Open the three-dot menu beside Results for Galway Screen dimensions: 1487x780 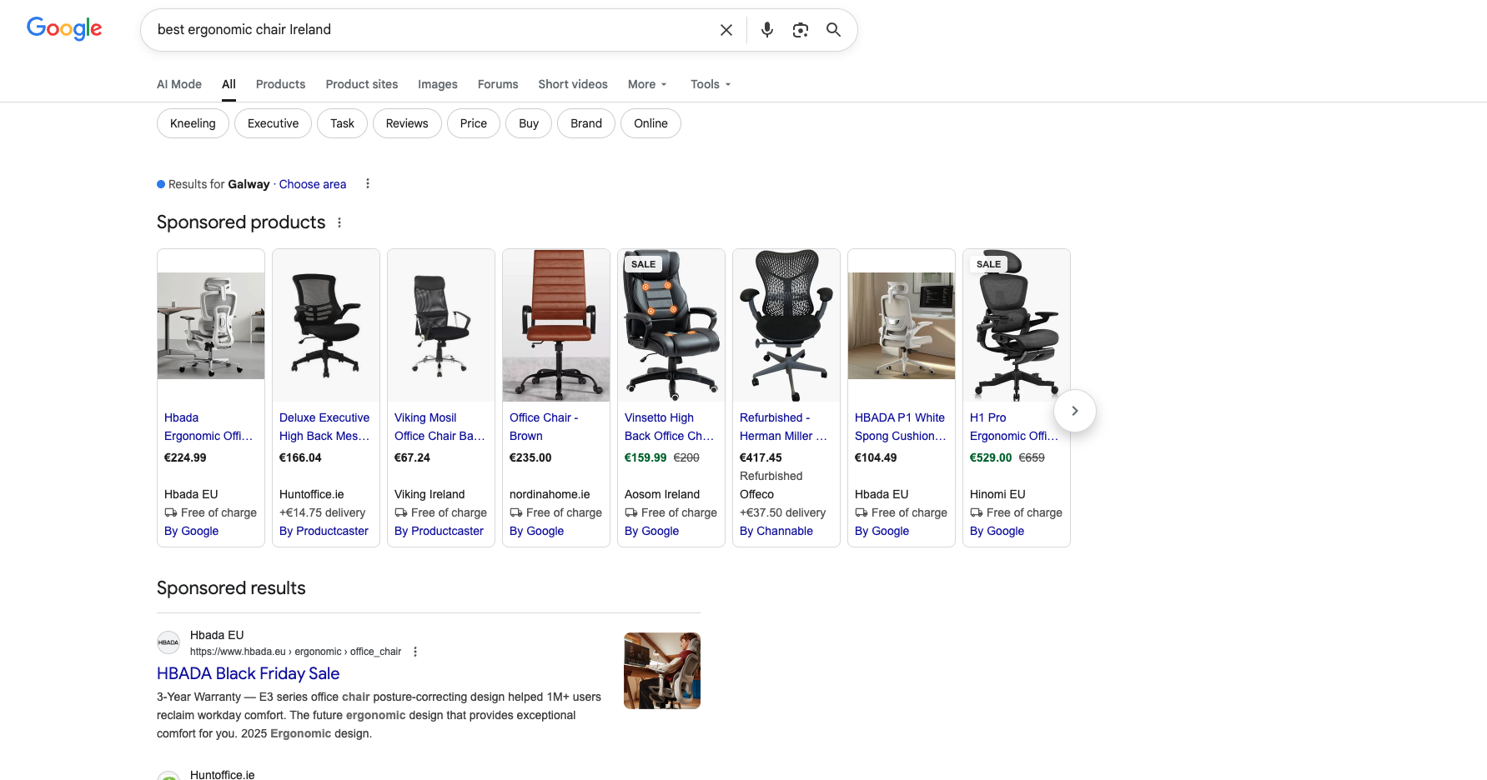coord(367,183)
